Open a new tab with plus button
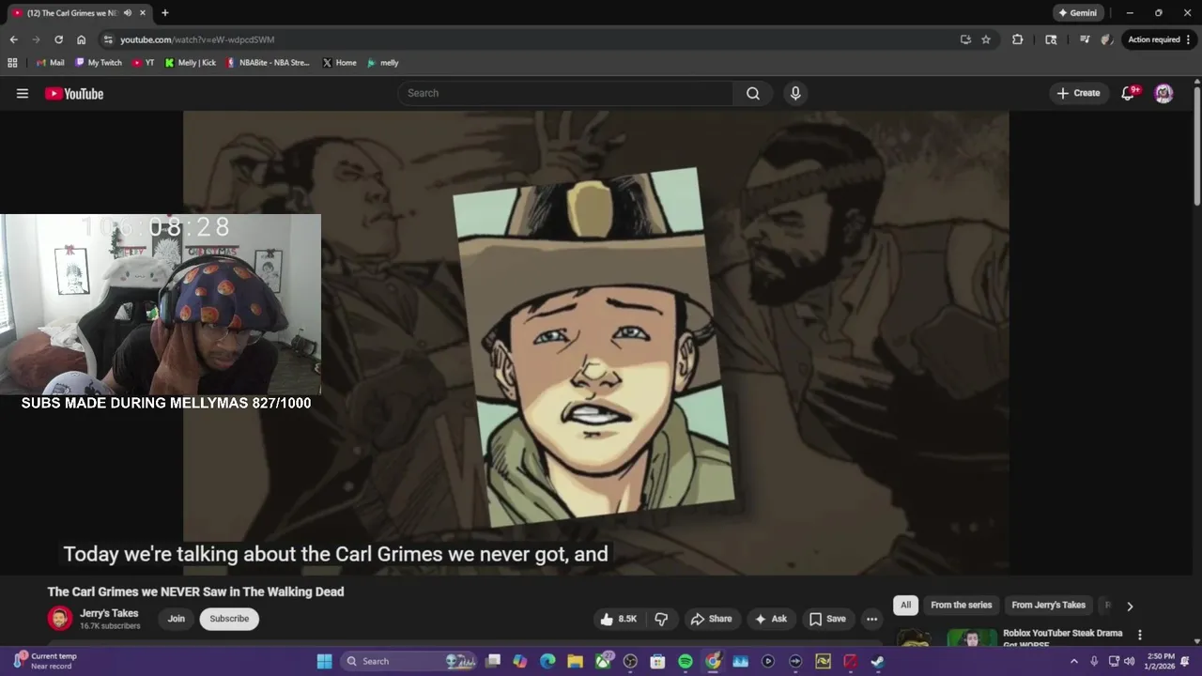The width and height of the screenshot is (1202, 676). pos(165,13)
